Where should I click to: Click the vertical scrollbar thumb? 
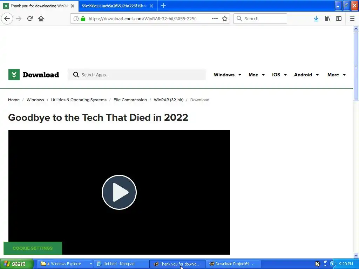[356, 66]
